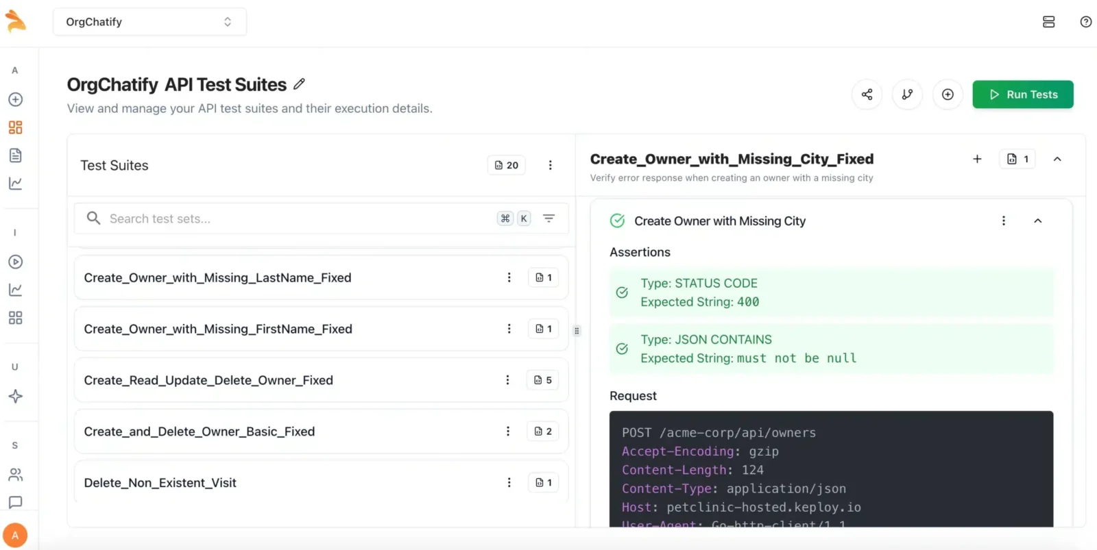Click the git branch icon button
The height and width of the screenshot is (550, 1097).
[x=907, y=95]
